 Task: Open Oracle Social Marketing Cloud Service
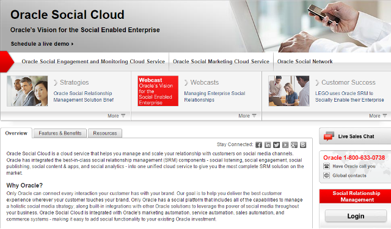221,62
